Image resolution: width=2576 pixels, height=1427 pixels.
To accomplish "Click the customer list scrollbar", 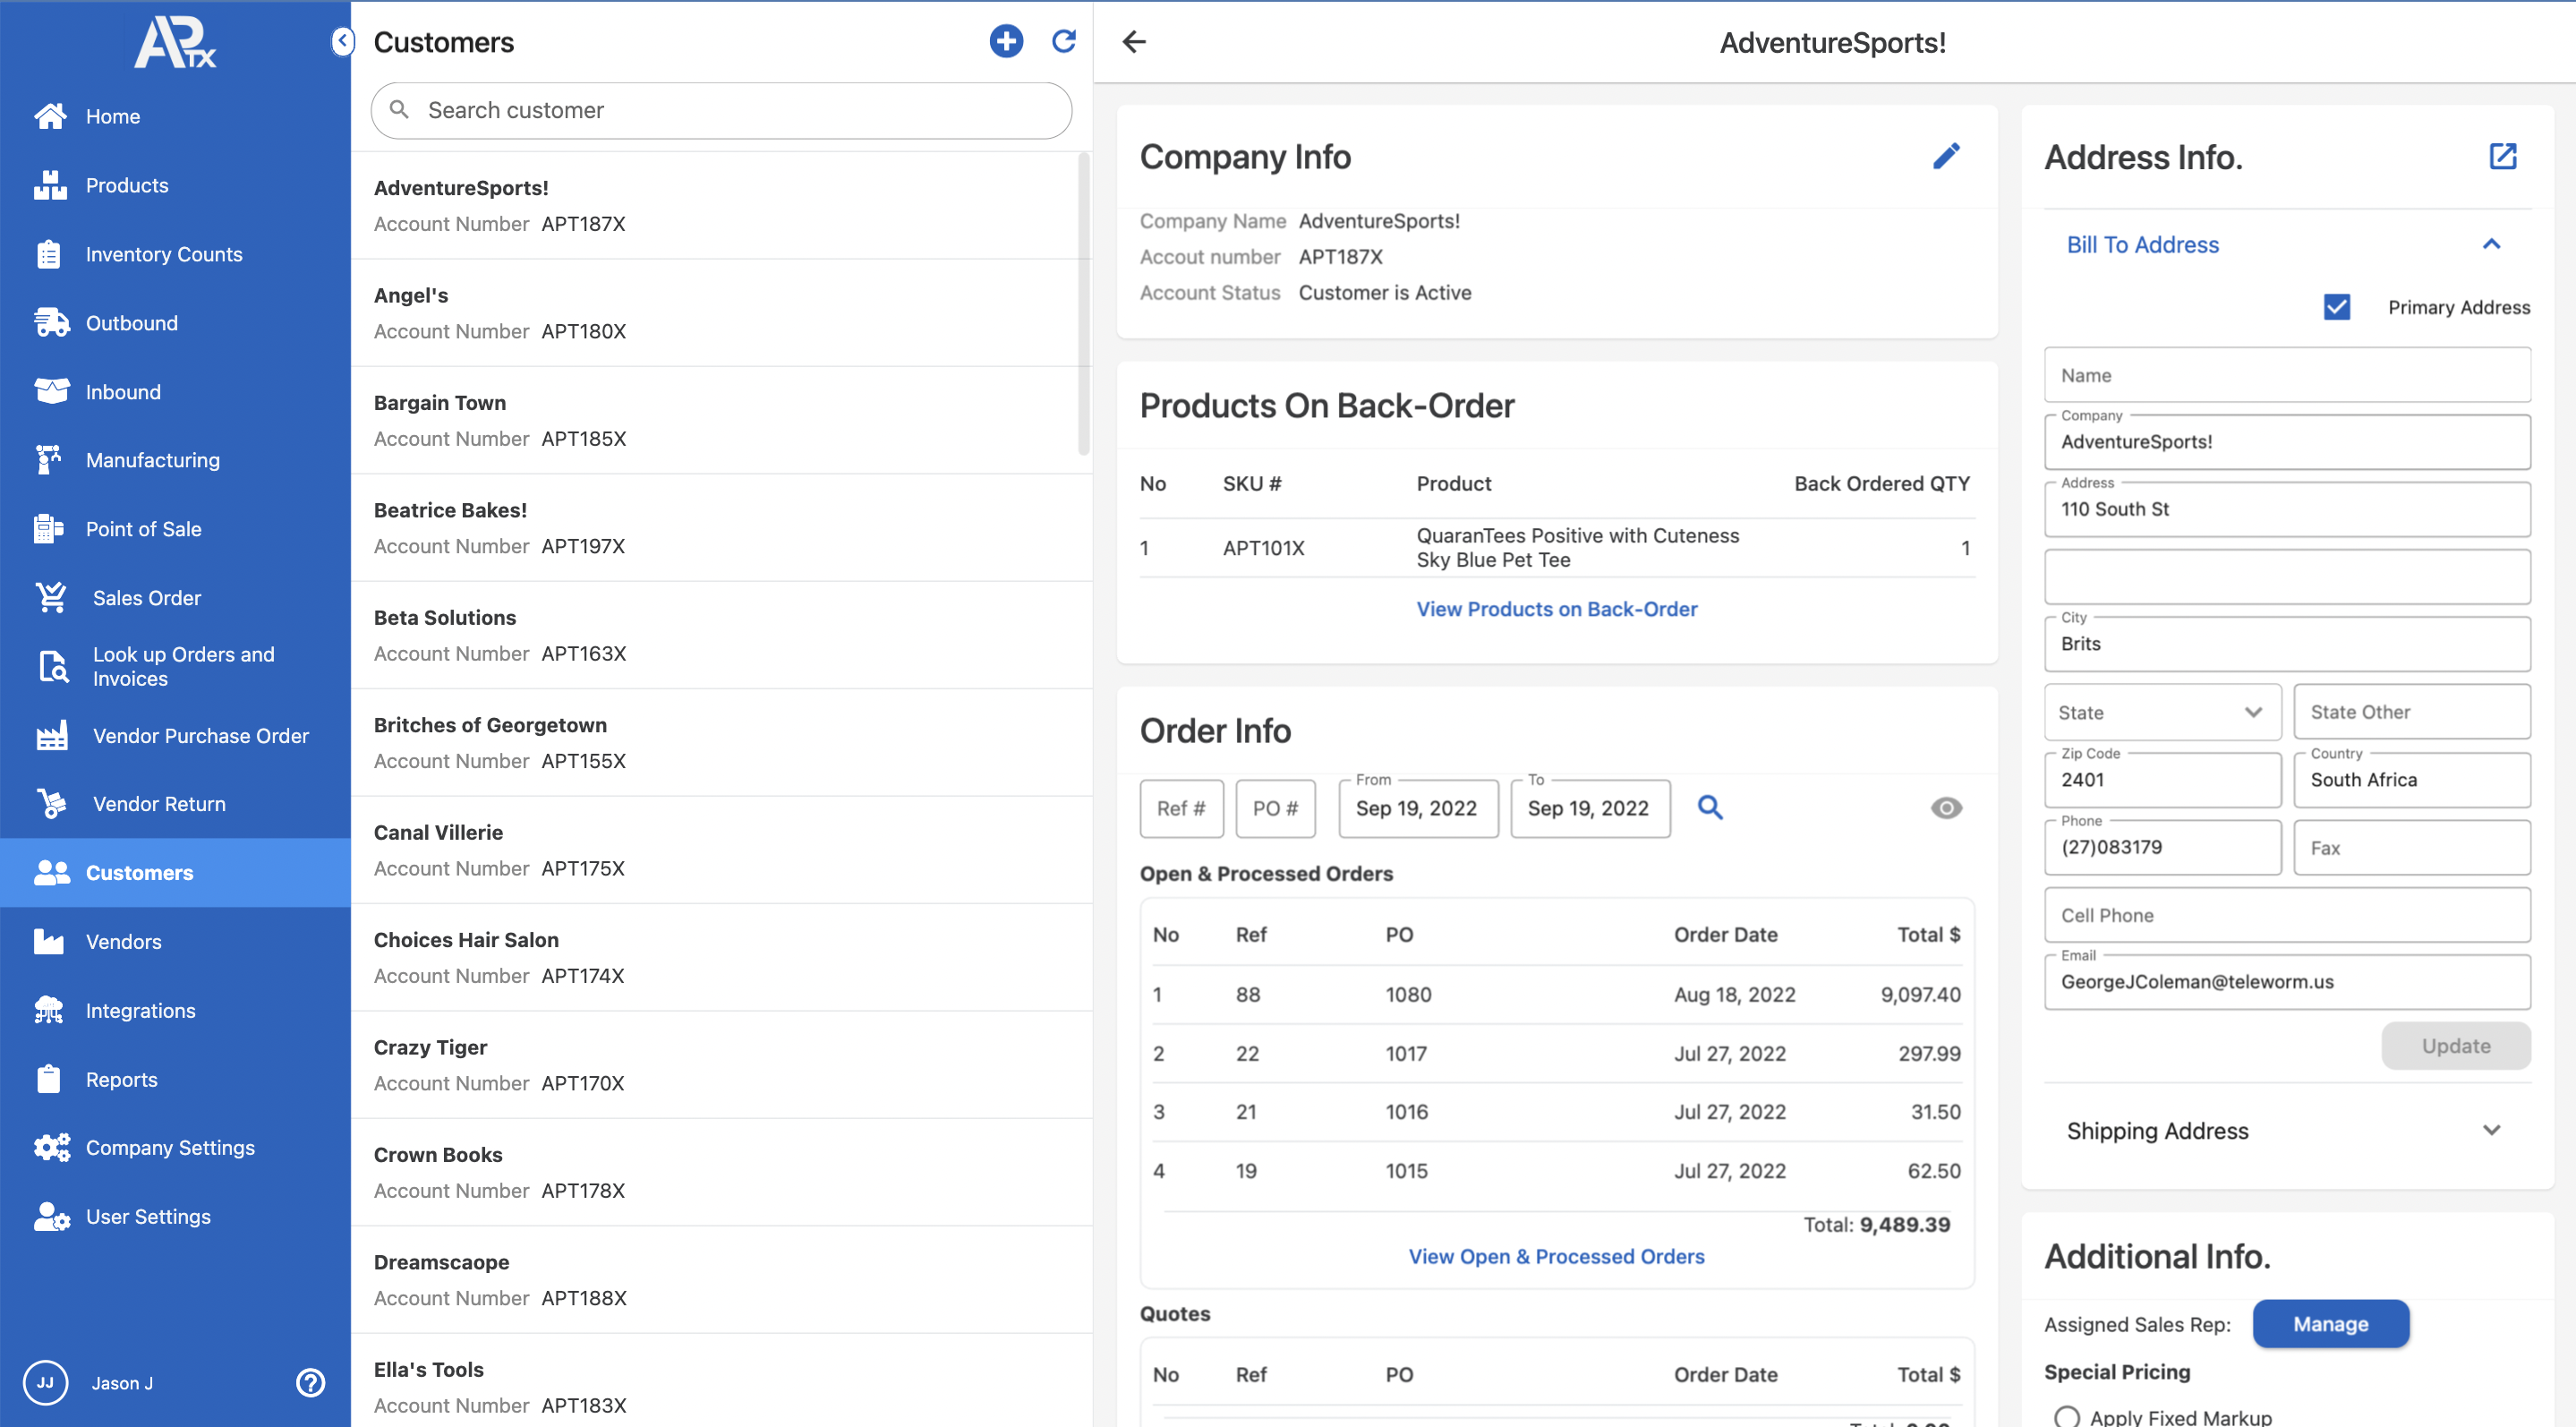I will 1083,304.
